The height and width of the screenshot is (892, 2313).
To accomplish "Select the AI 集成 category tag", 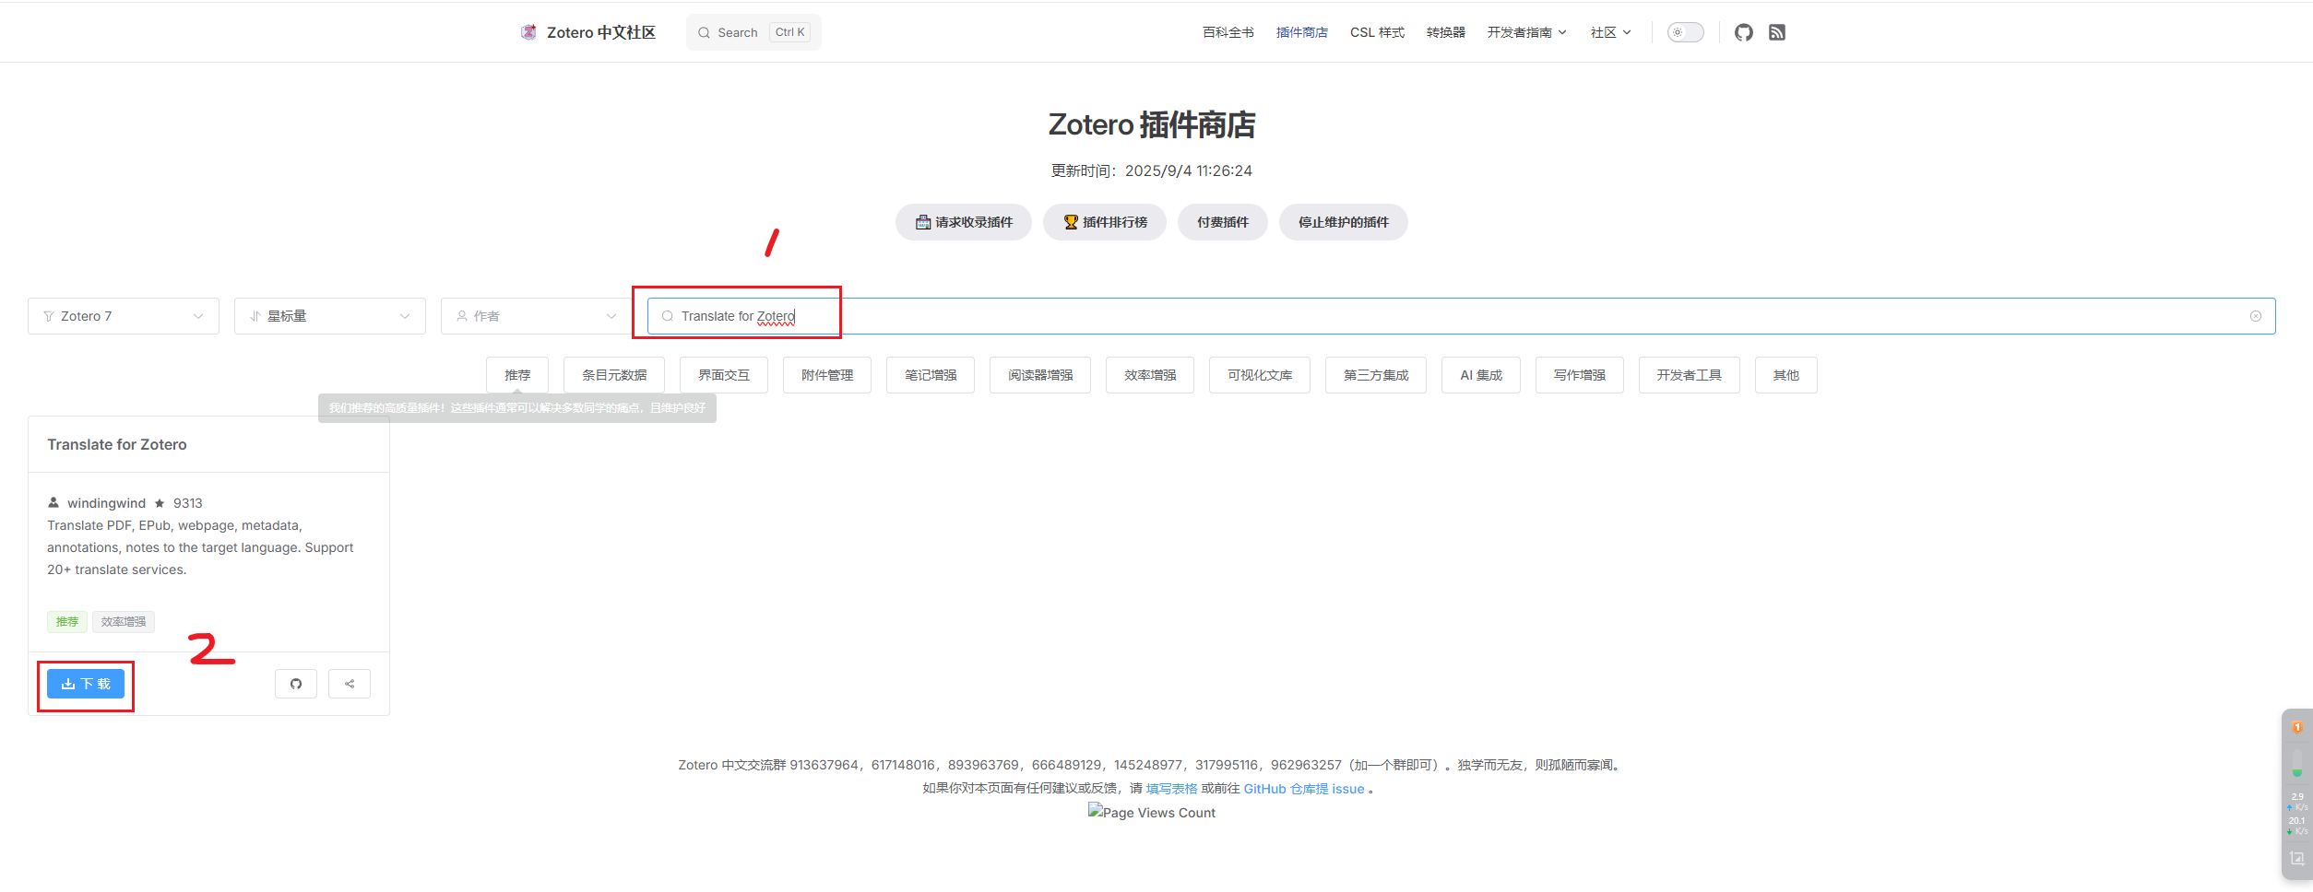I will click(1481, 375).
